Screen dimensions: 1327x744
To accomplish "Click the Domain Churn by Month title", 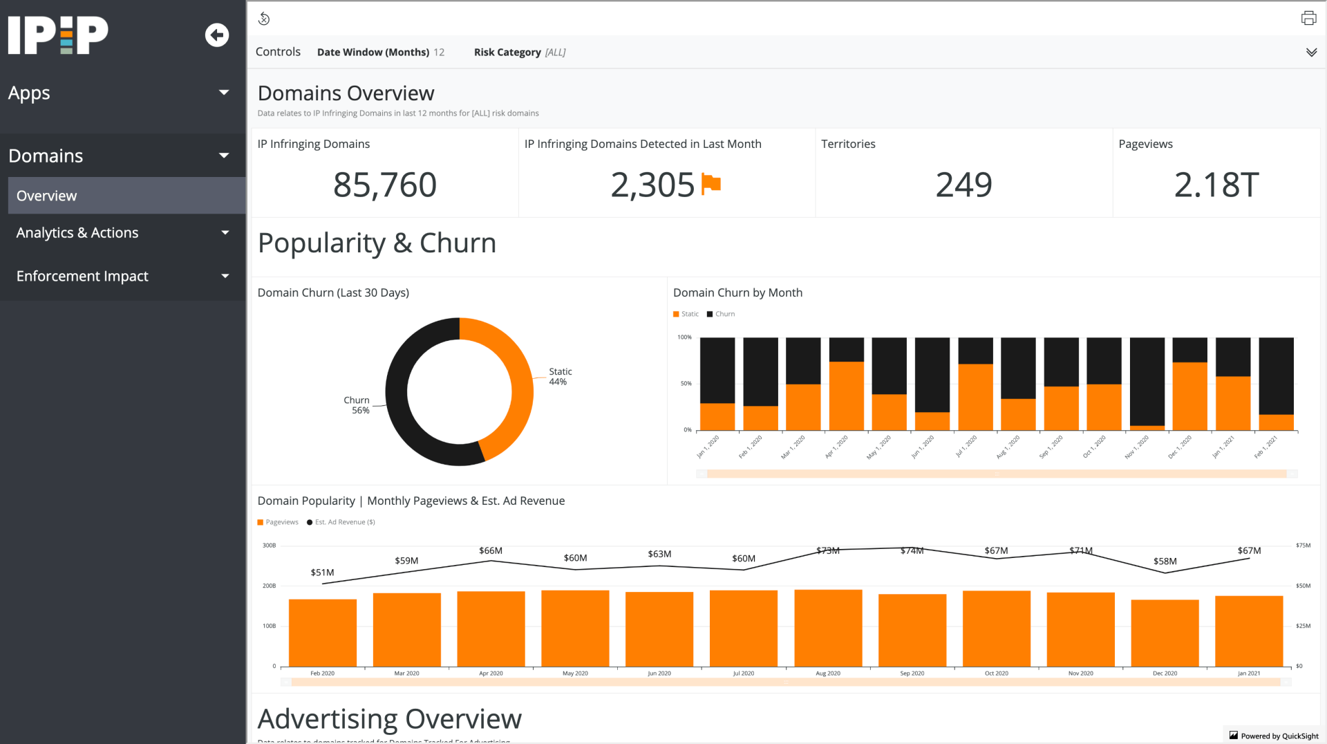I will [x=737, y=293].
